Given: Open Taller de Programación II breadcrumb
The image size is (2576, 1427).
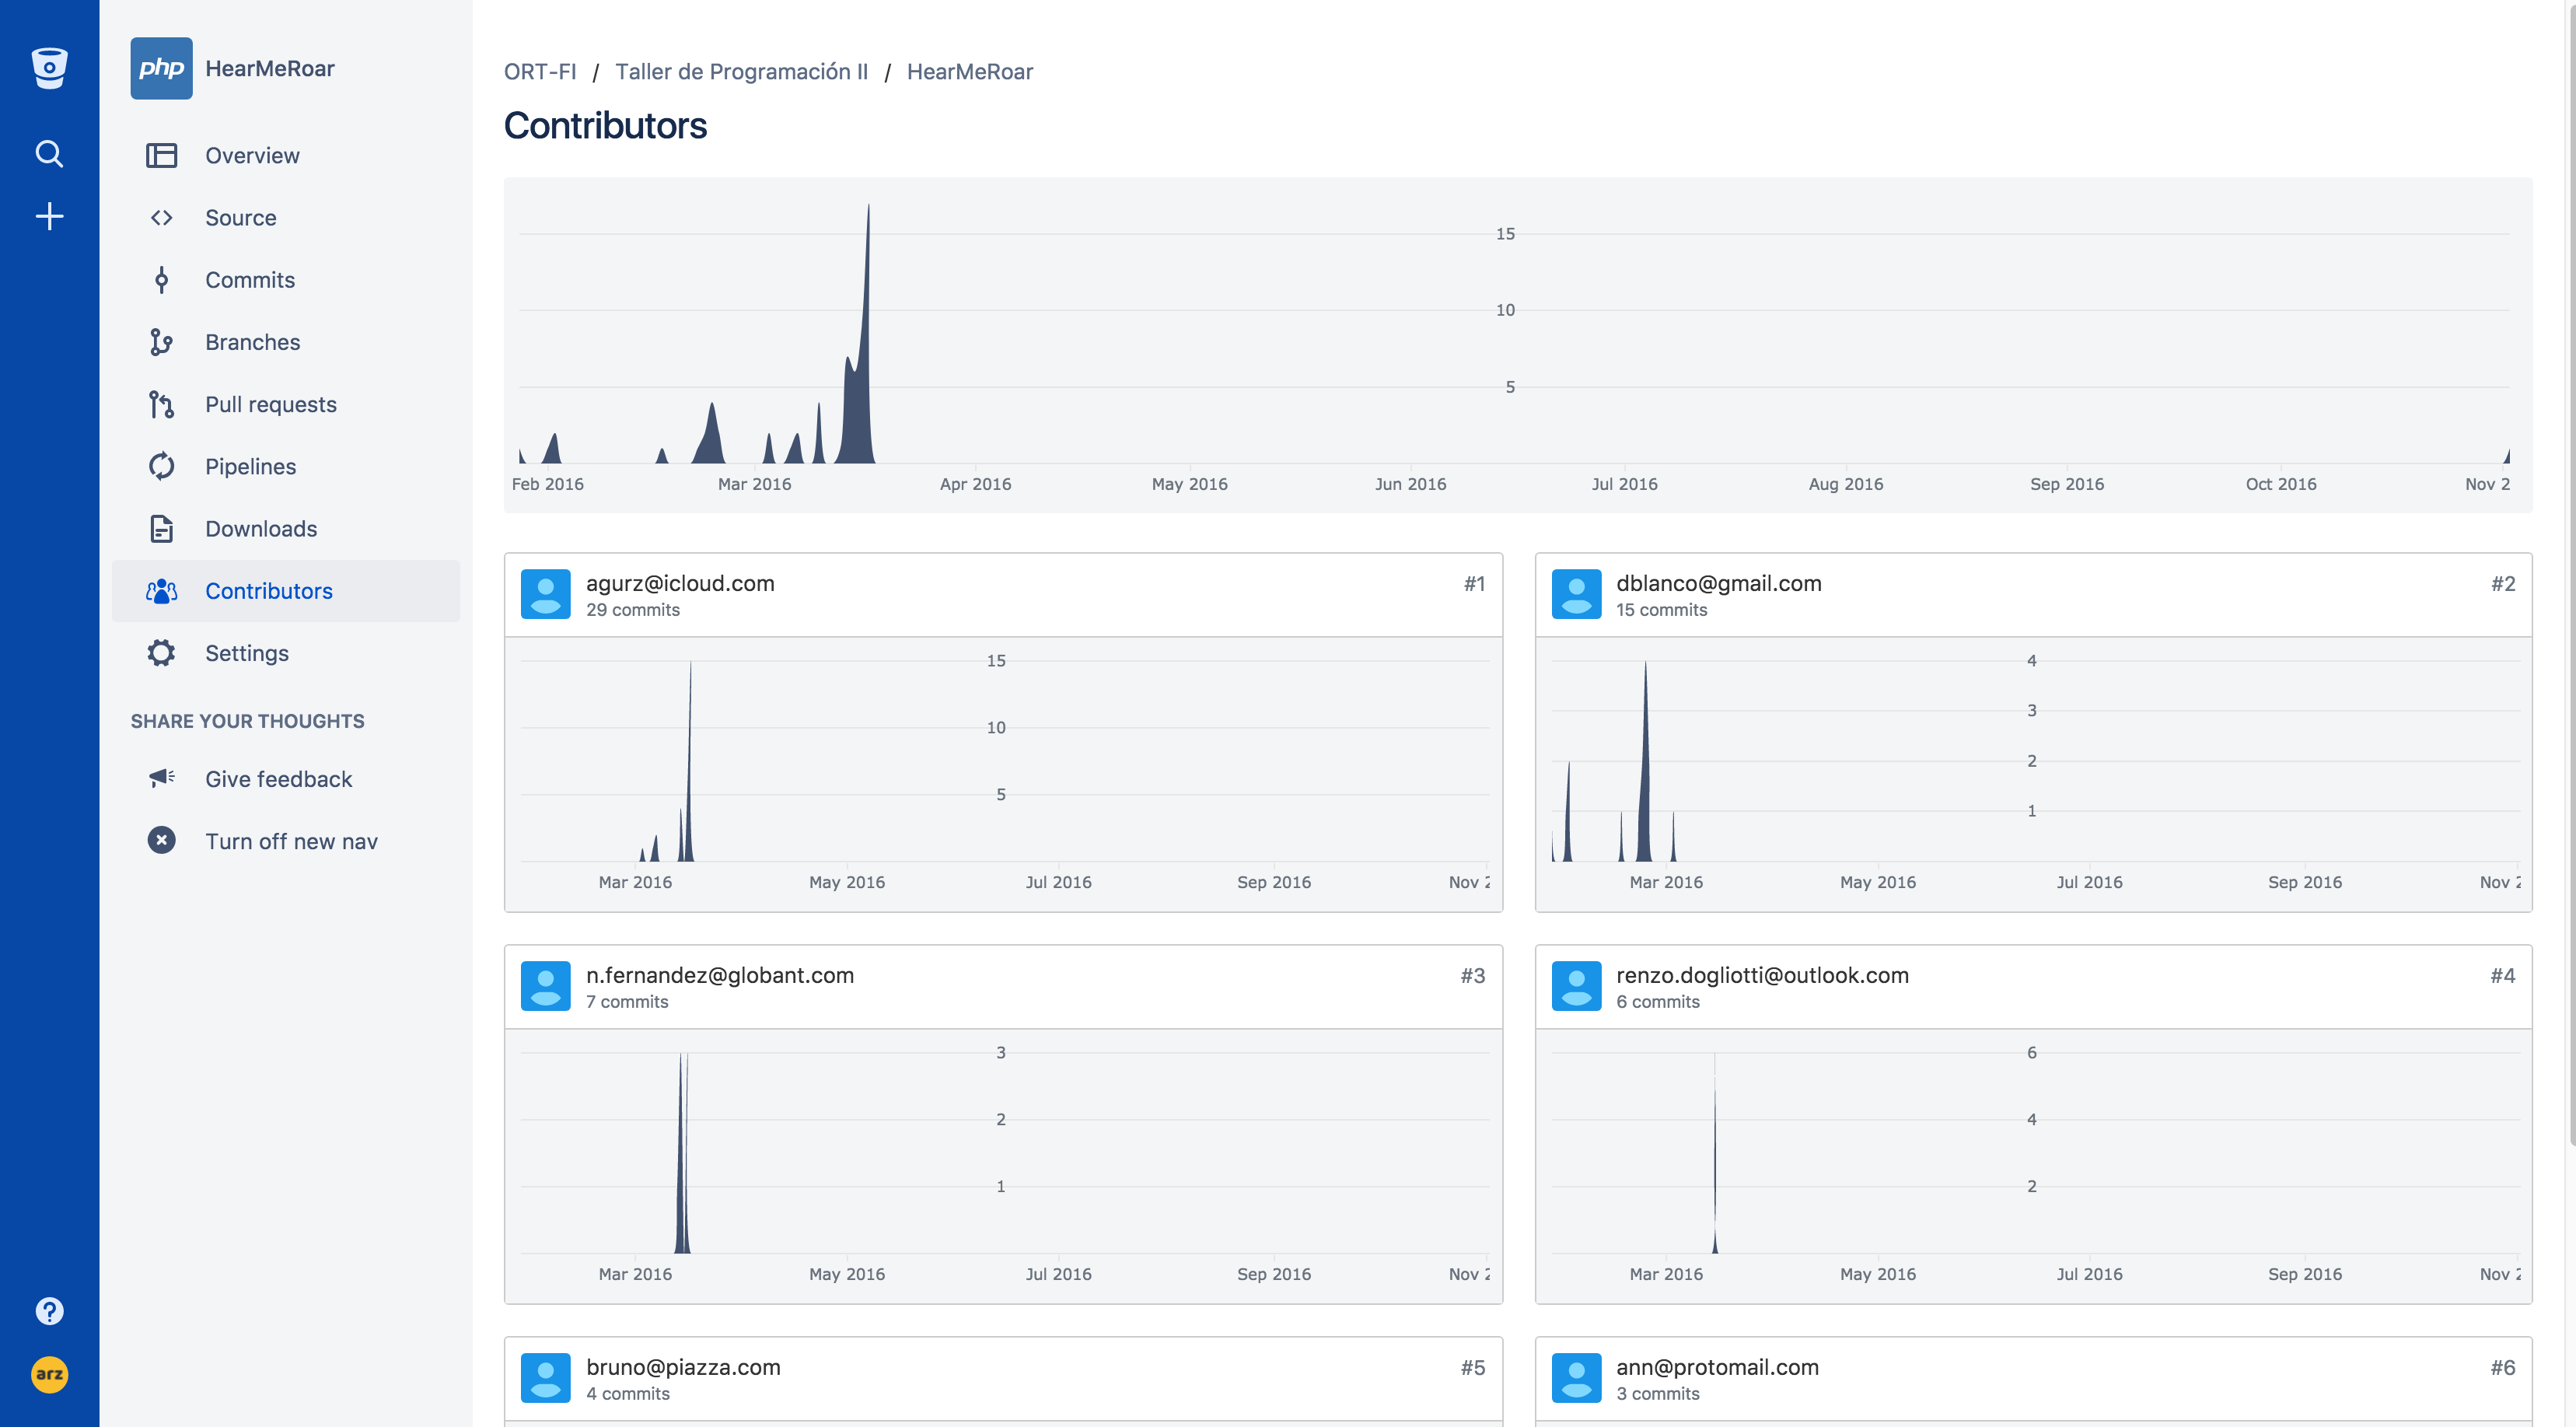Looking at the screenshot, I should click(741, 72).
